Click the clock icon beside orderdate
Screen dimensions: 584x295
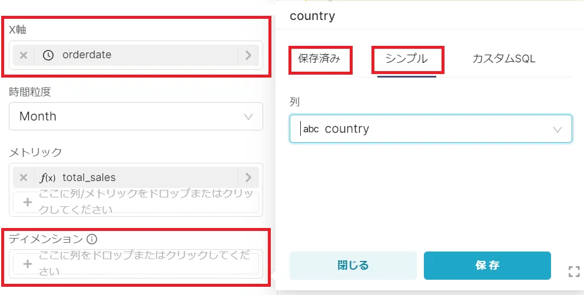[48, 55]
